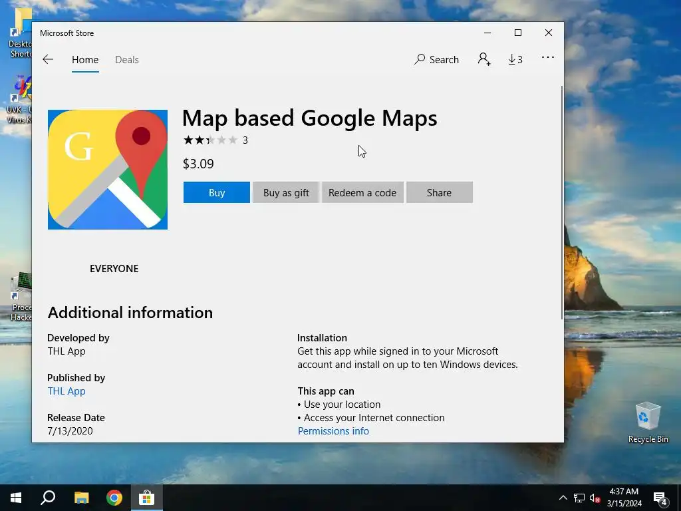Go back with the Store back arrow
The height and width of the screenshot is (511, 681).
point(48,59)
